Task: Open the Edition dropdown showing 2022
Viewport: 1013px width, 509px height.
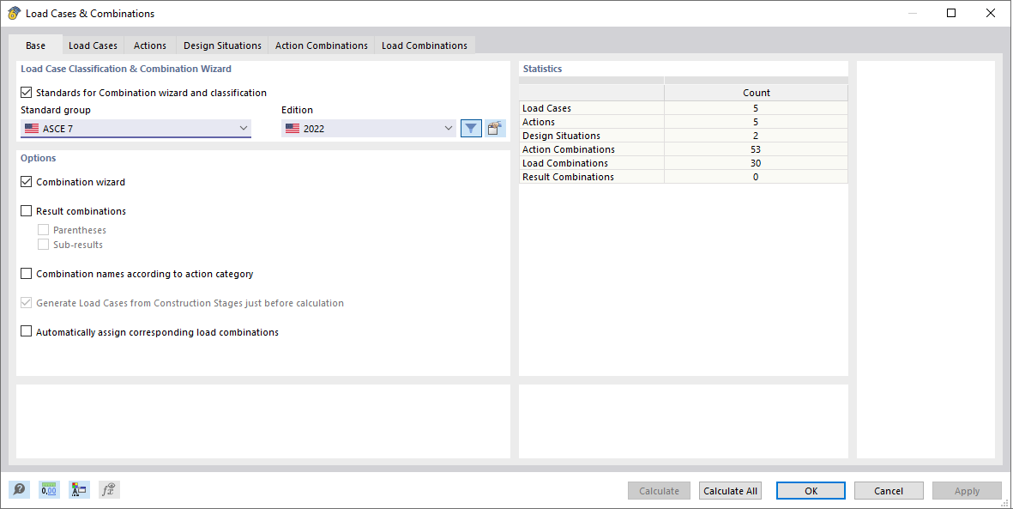Action: pos(369,127)
